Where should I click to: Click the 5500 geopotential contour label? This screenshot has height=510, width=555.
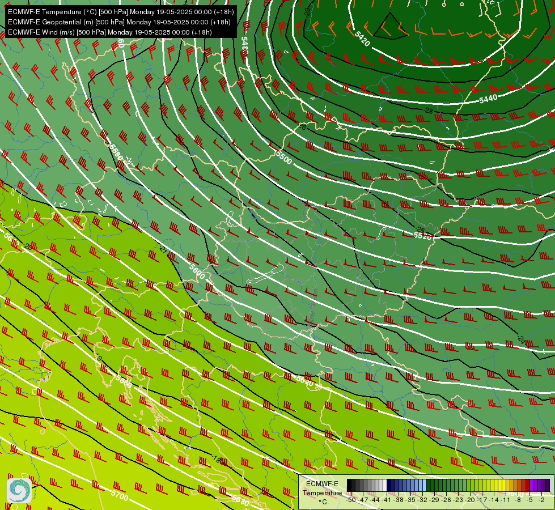pos(284,157)
